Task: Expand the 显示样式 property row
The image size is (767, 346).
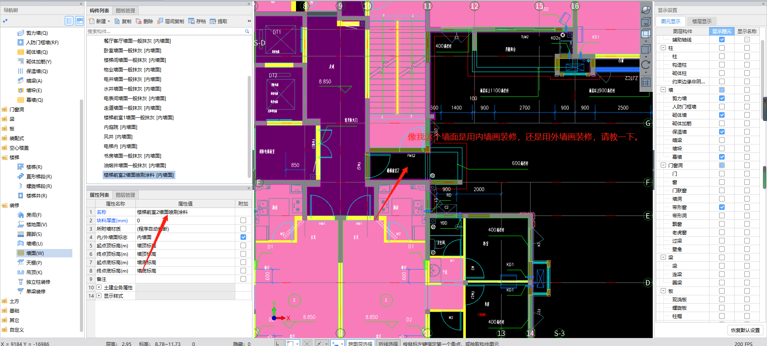Action: click(99, 296)
